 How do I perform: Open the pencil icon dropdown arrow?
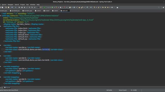tap(84, 7)
